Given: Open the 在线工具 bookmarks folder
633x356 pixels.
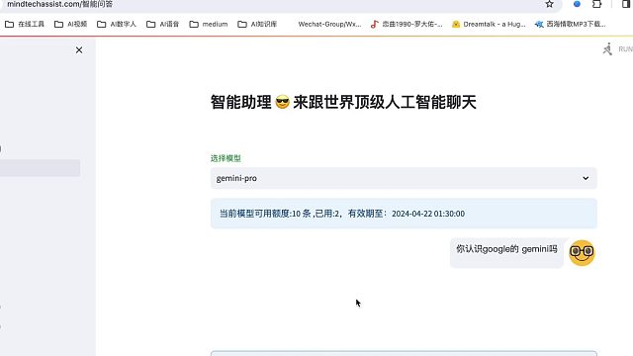Looking at the screenshot, I should (x=25, y=24).
